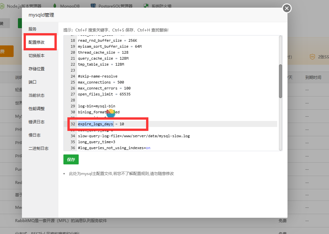Click the SSL shield icon in background
The height and width of the screenshot is (234, 329).
coord(312,57)
